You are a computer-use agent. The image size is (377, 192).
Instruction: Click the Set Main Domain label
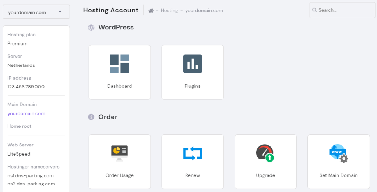[x=338, y=175]
